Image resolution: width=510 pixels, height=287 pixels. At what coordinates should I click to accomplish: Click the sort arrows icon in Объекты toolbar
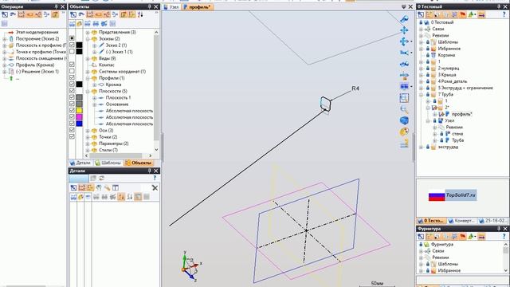[140, 14]
